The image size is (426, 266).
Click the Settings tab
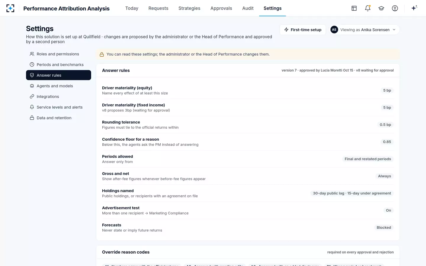pyautogui.click(x=272, y=8)
